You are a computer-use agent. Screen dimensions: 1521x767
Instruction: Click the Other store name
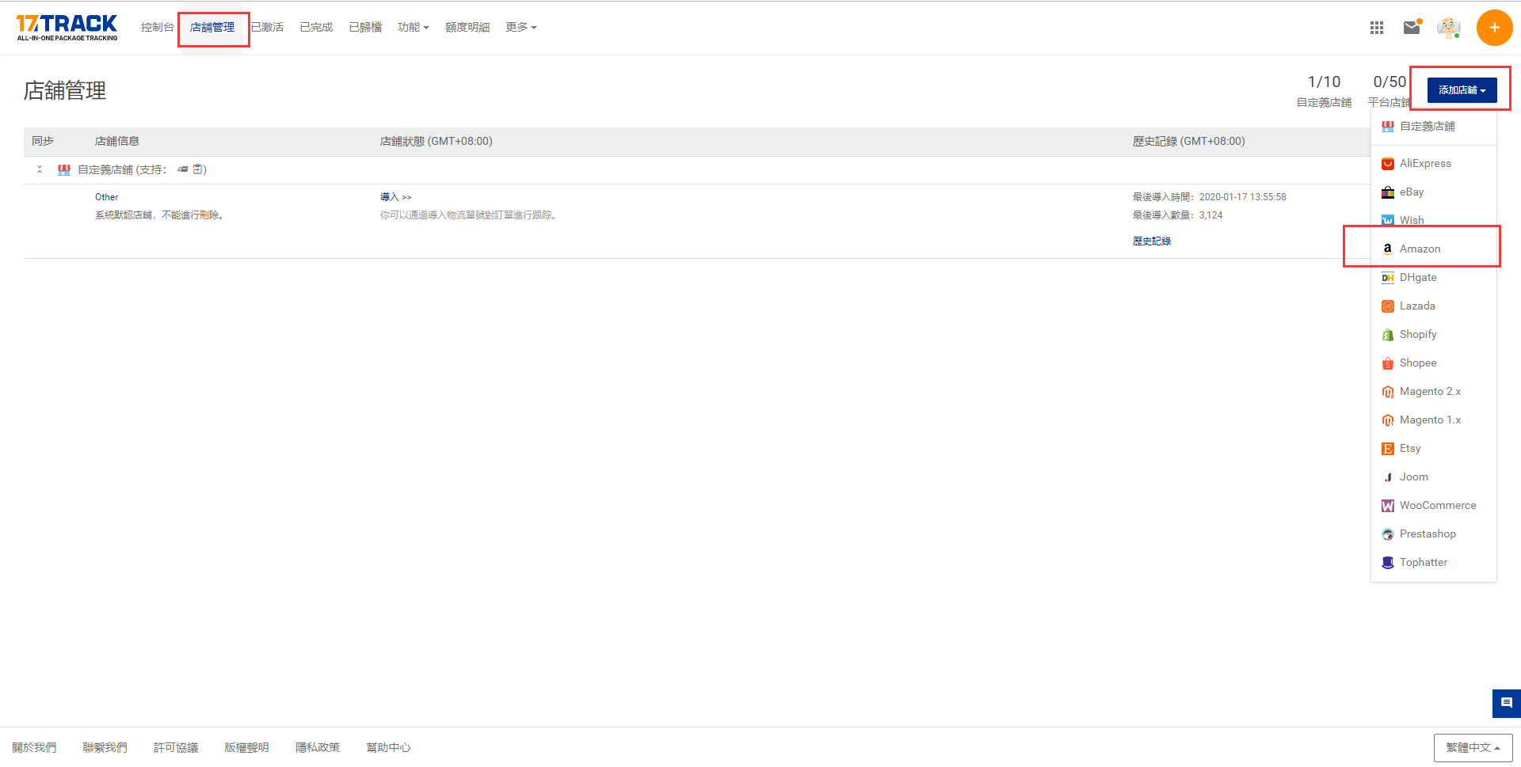107,197
